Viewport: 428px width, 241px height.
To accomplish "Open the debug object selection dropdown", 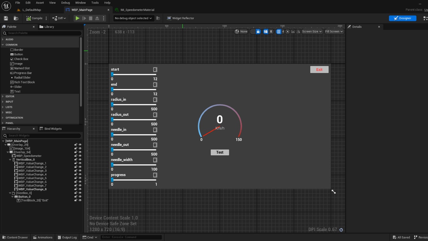I will (133, 18).
